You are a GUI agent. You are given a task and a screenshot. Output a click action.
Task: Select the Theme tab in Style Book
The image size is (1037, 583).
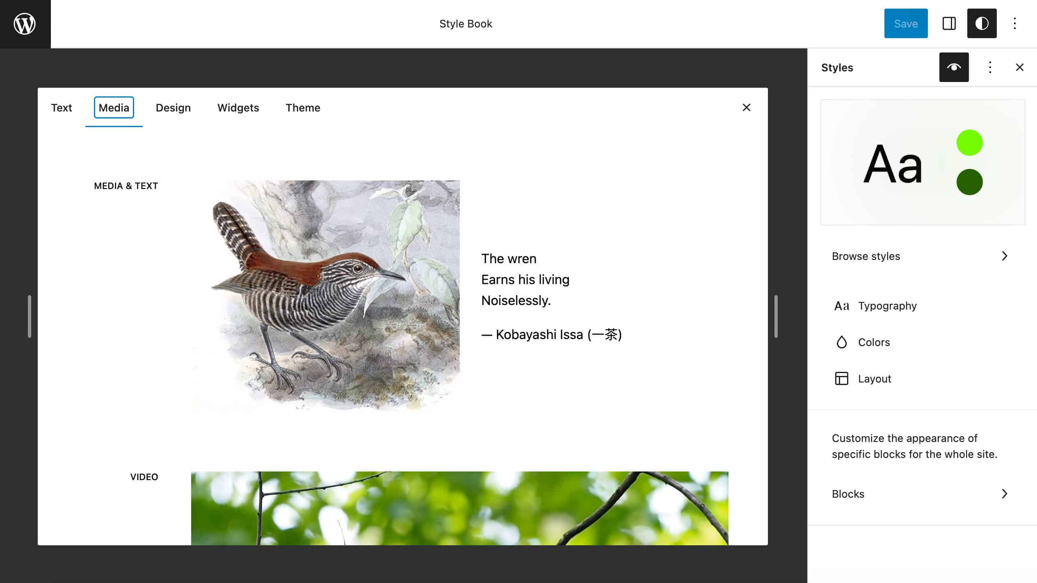(x=303, y=107)
